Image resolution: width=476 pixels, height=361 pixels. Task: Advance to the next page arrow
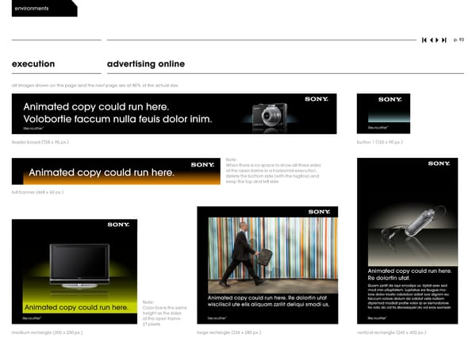click(x=437, y=40)
